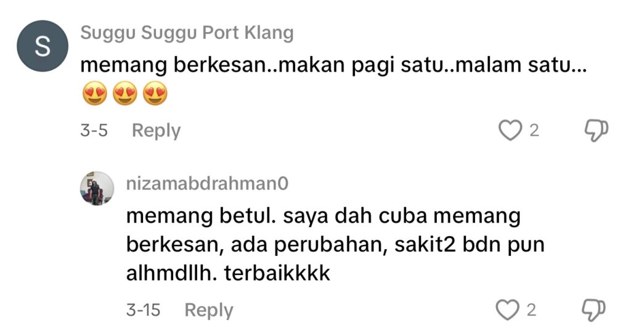Like Suggu Suggu Port Klang's comment with heart

[x=510, y=131]
